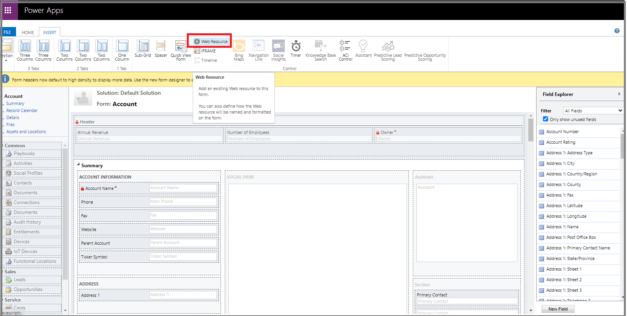Collapse the Summary tab triangle
This screenshot has height=316, width=627.
(78, 165)
